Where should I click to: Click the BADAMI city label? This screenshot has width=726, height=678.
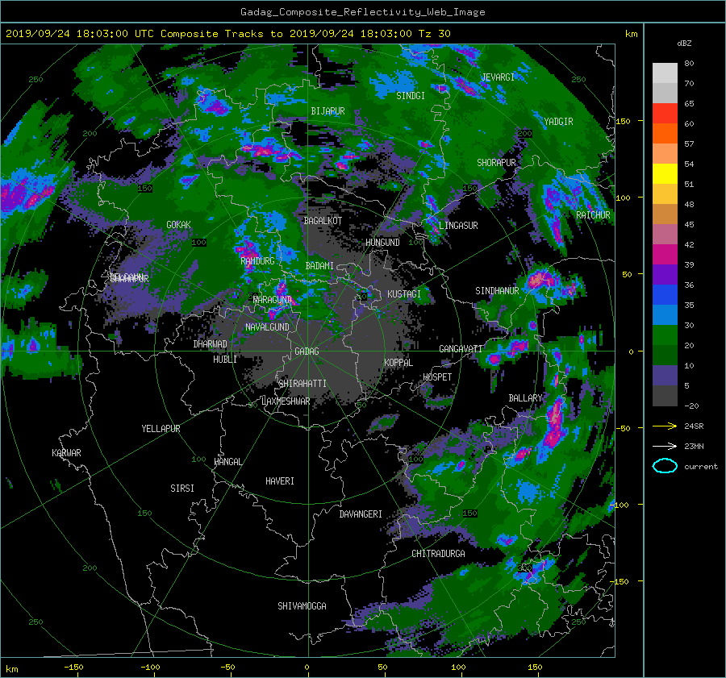click(x=319, y=266)
